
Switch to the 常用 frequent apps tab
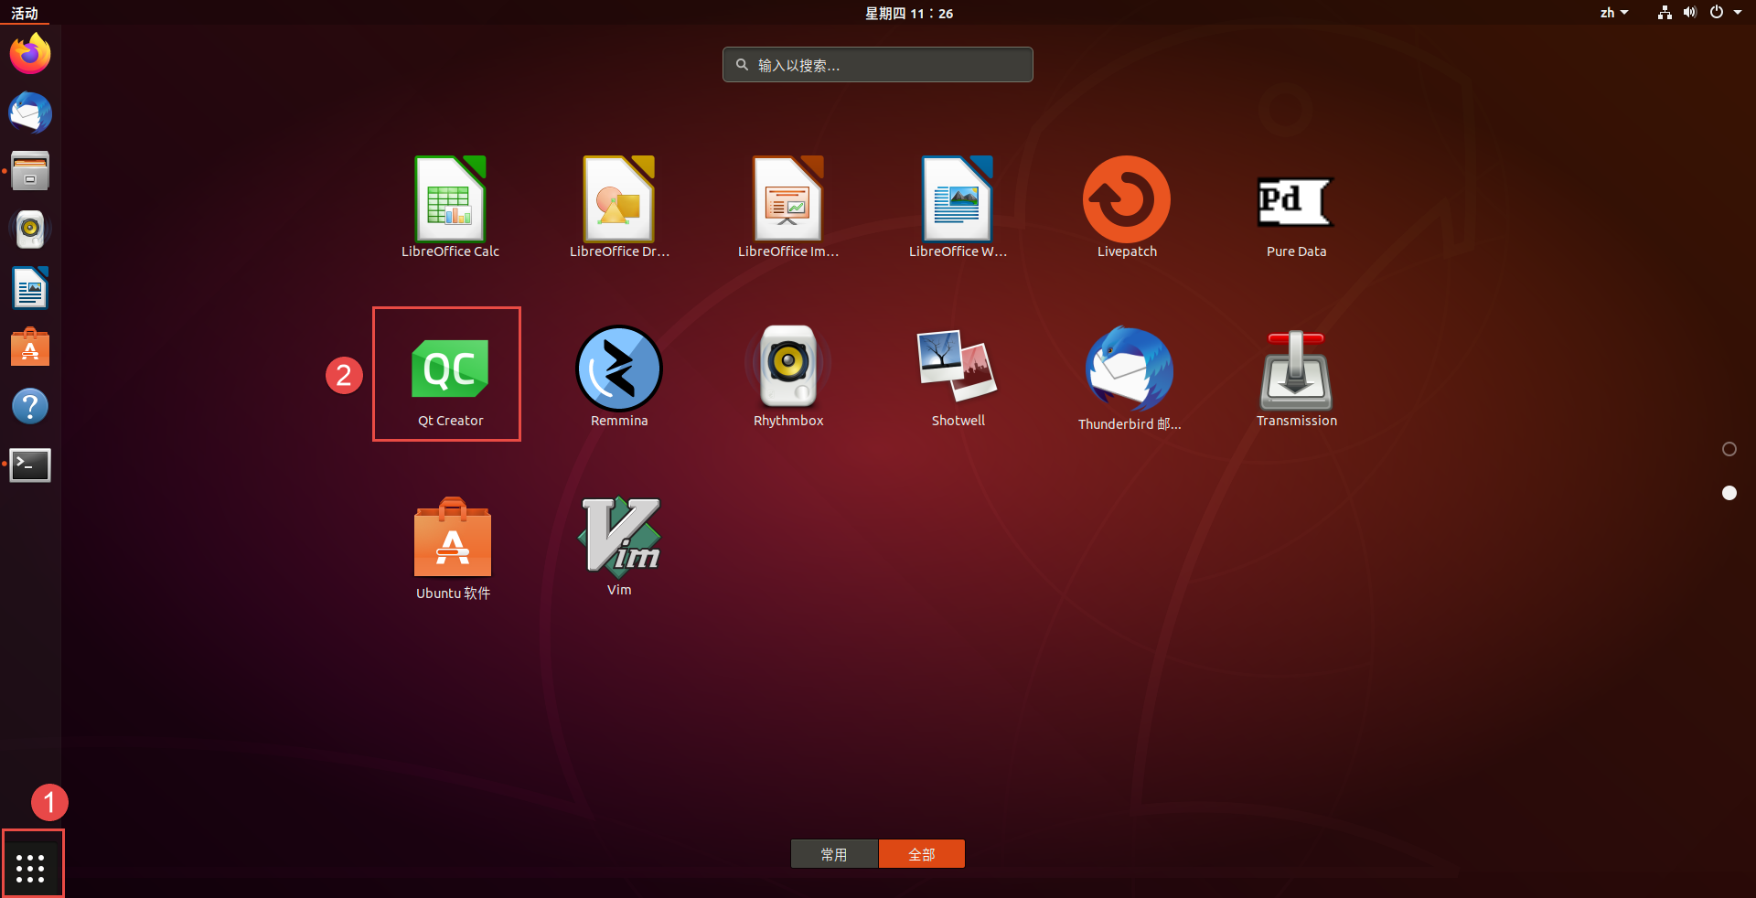pos(834,854)
